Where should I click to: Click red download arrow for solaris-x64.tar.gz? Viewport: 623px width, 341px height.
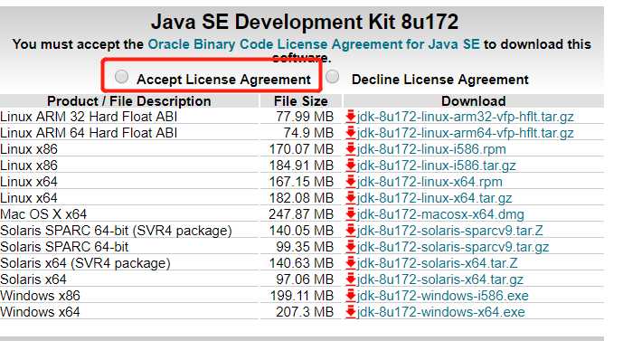click(x=351, y=279)
